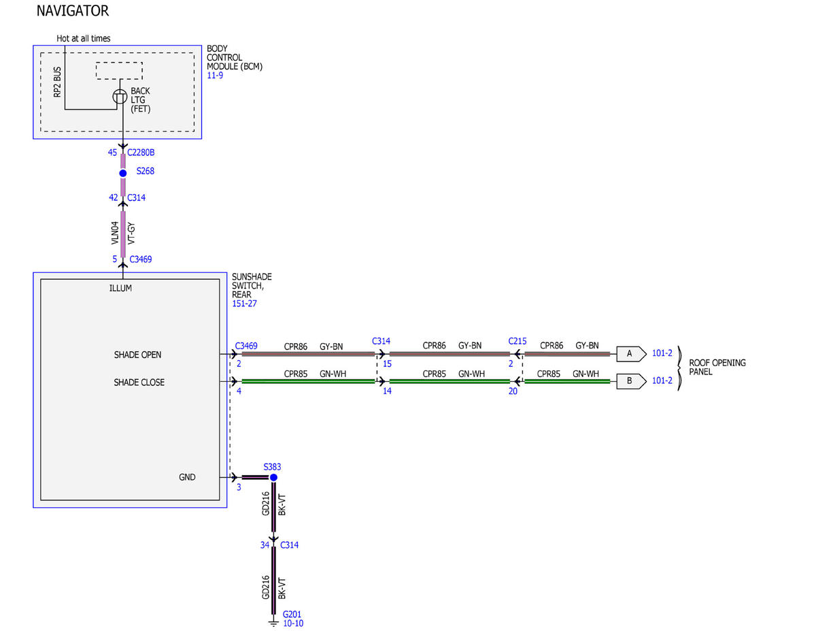This screenshot has width=816, height=631.
Task: Follow the 101-2 link beside connector A
Action: (x=662, y=353)
